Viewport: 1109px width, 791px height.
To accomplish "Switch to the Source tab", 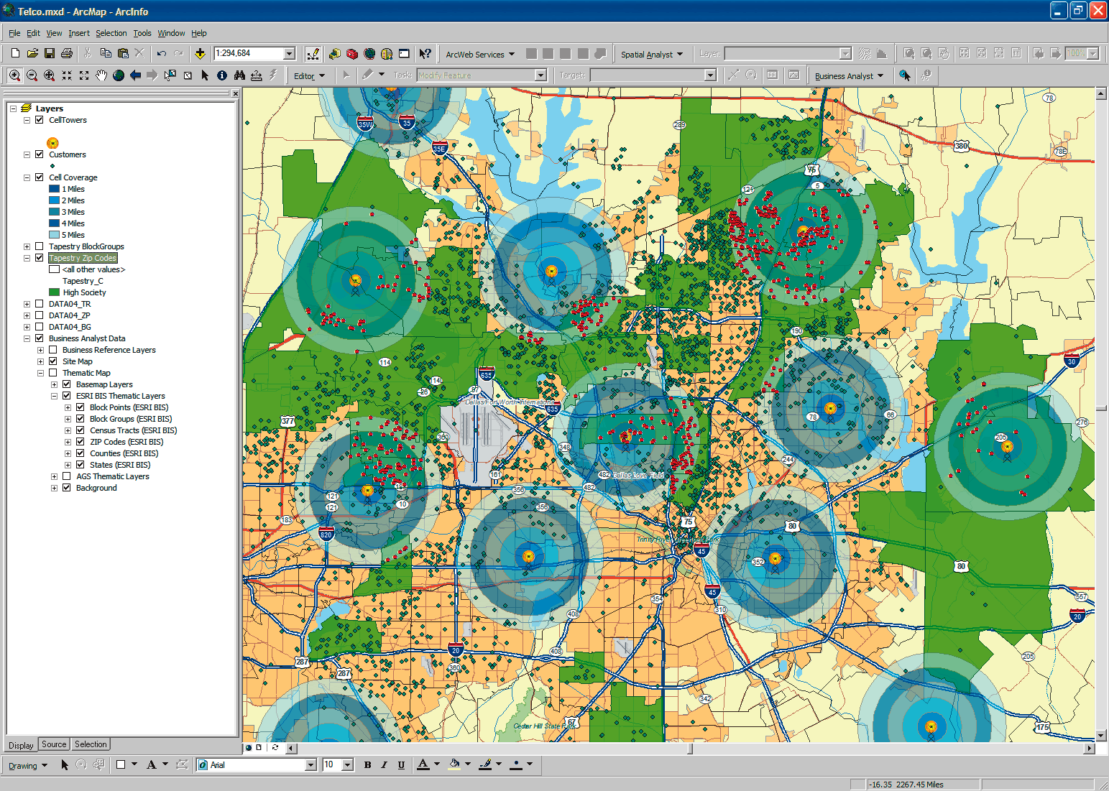I will pyautogui.click(x=54, y=744).
